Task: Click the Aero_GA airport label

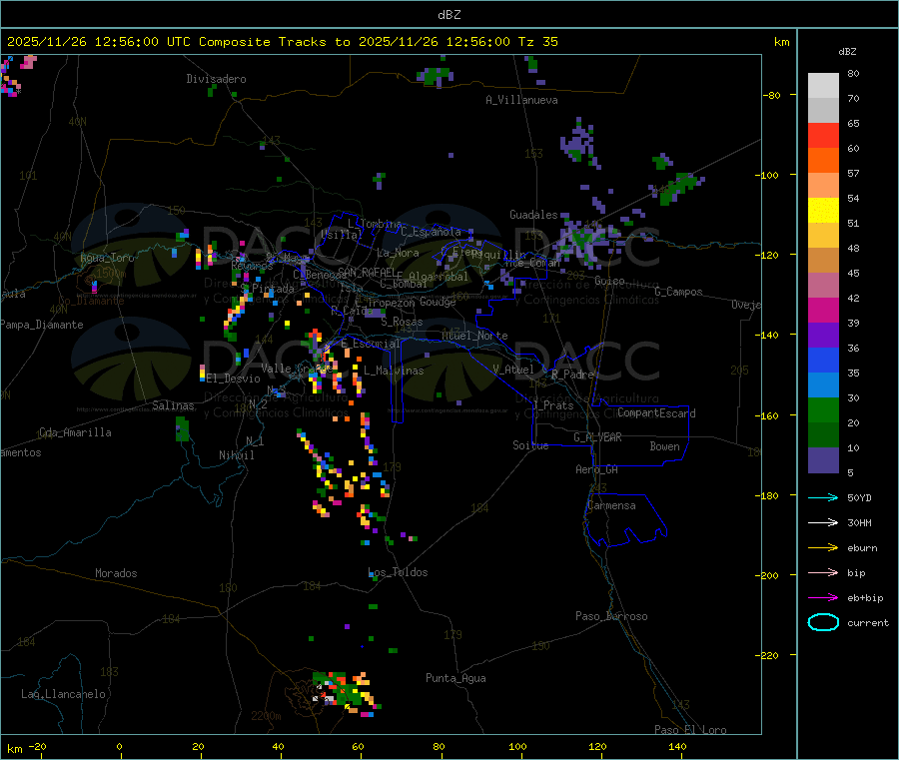Action: pos(597,469)
